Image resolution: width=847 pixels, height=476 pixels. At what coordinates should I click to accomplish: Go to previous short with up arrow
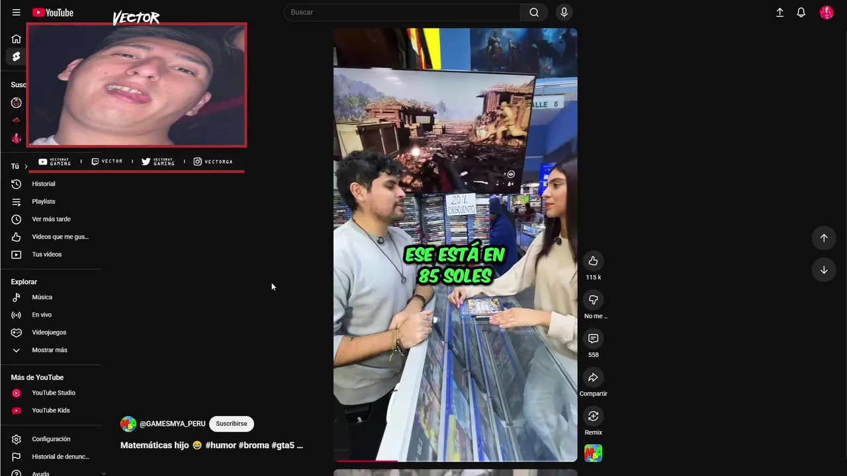pos(824,238)
